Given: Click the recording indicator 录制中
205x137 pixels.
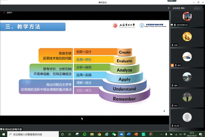Looking at the screenshot, I should point(9,13).
